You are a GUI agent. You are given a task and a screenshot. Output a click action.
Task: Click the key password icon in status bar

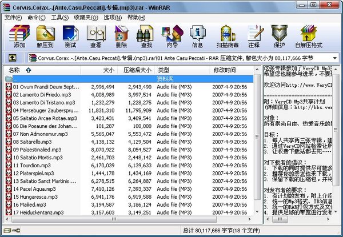coord(16,230)
